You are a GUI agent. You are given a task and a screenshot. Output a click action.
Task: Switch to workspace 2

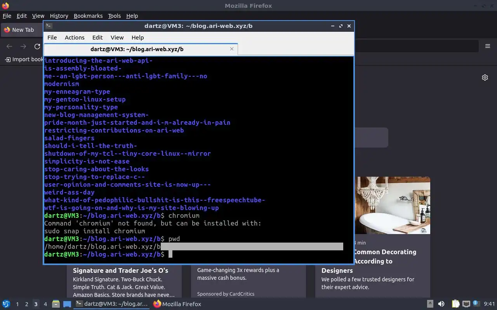[x=26, y=304]
